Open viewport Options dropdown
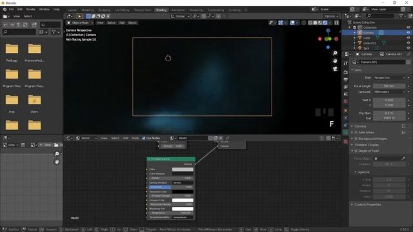The image size is (413, 232). point(331,16)
